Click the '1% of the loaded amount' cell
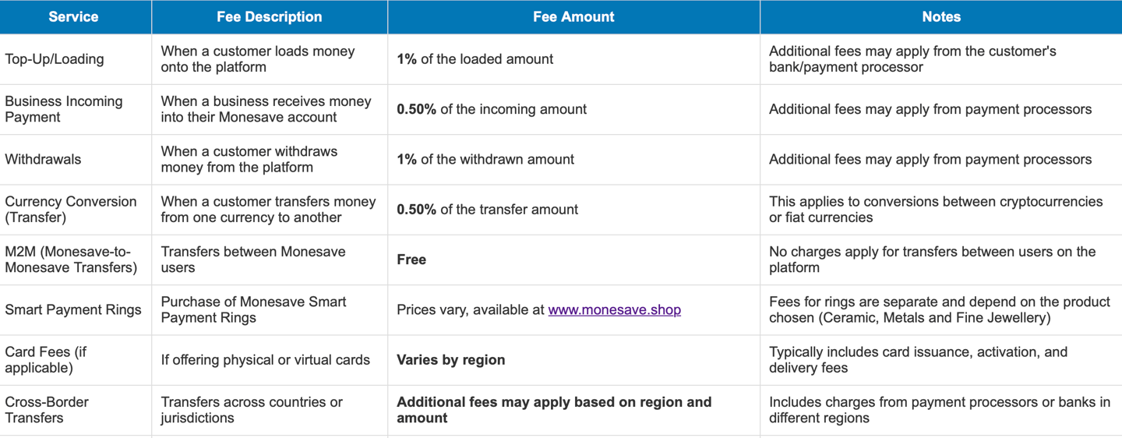Viewport: 1122px width, 438px height. coord(573,59)
